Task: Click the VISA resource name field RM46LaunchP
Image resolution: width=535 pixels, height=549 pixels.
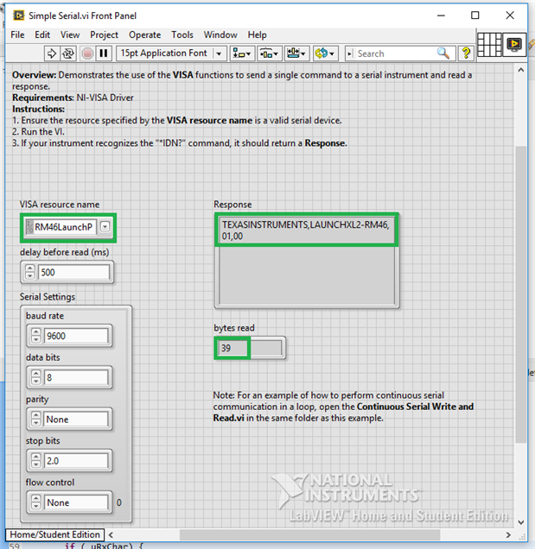Action: click(x=64, y=227)
